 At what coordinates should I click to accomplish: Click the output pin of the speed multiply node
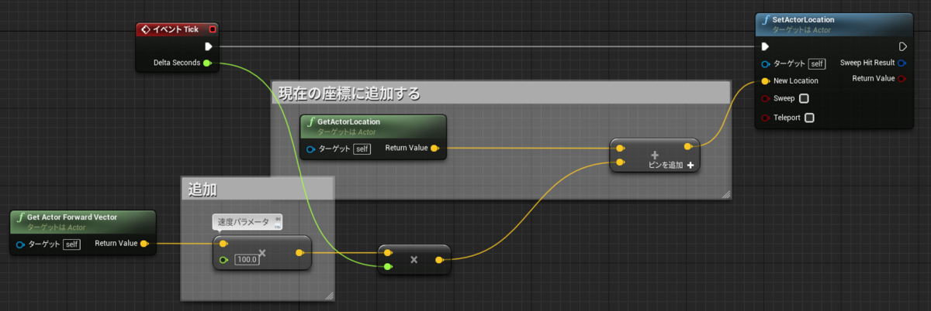[x=300, y=252]
